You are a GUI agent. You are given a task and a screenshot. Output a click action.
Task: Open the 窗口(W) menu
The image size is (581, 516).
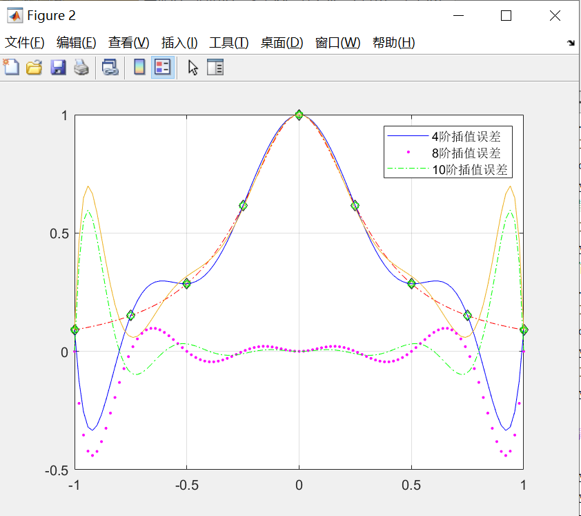point(337,43)
